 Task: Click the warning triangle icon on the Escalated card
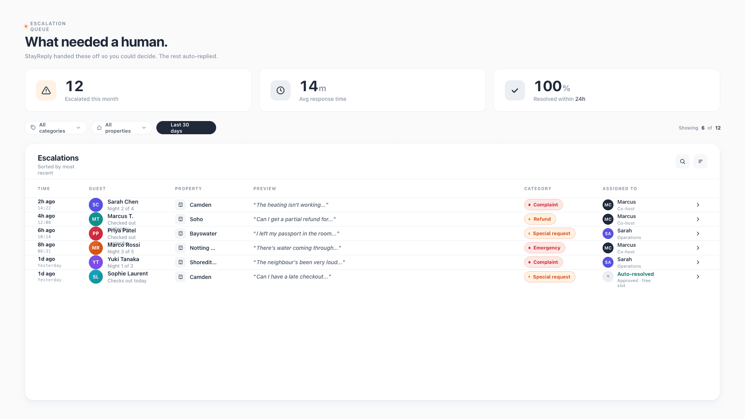click(46, 90)
